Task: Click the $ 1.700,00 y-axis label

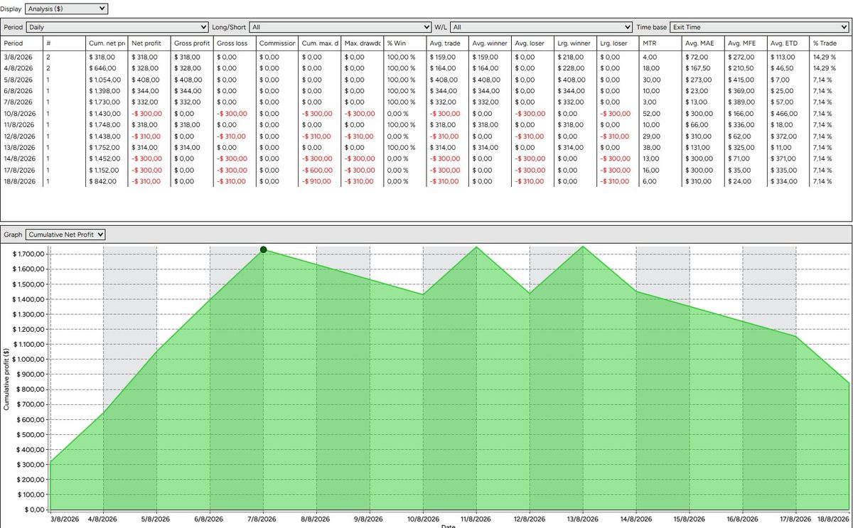Action: [x=28, y=254]
